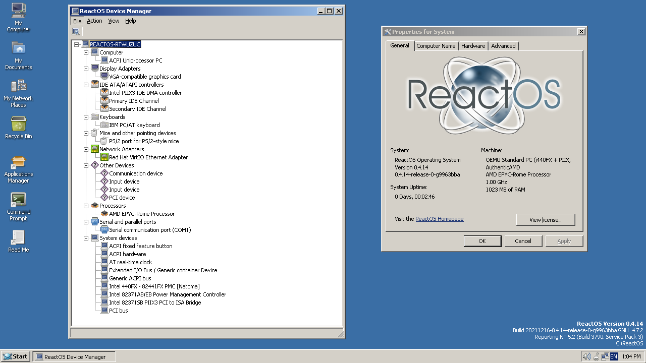Viewport: 646px width, 363px height.
Task: Select the ACPI hardware icon under System devices
Action: click(104, 254)
